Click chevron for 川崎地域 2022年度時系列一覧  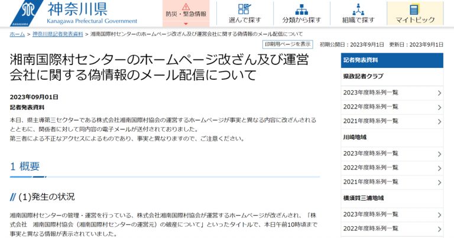pyautogui.click(x=439, y=168)
